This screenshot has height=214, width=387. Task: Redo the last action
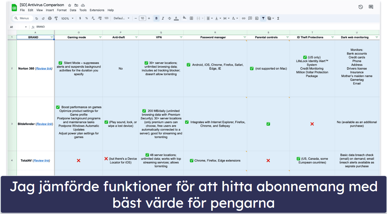point(43,18)
